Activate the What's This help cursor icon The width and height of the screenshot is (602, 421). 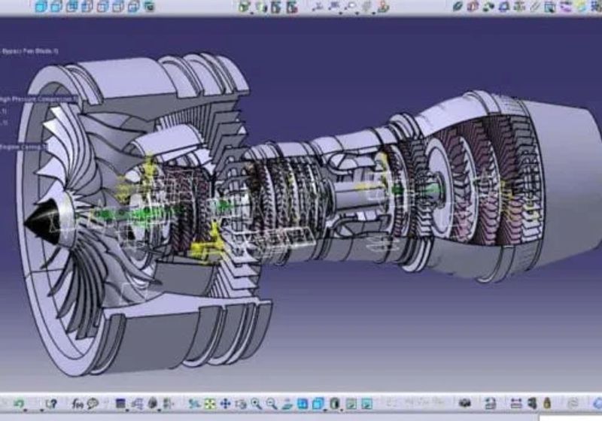[x=51, y=404]
